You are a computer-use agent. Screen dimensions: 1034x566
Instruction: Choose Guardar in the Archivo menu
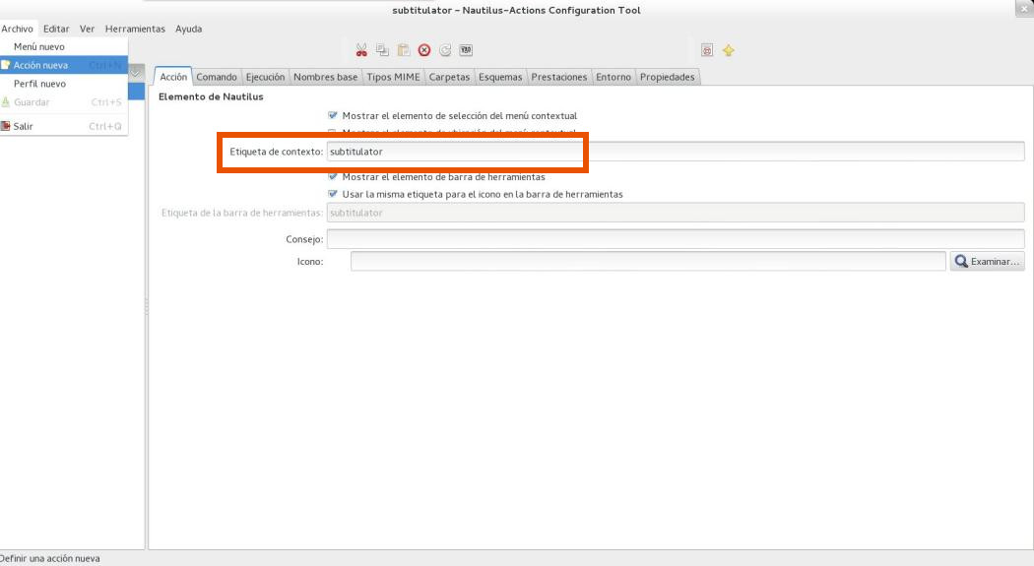pyautogui.click(x=64, y=102)
